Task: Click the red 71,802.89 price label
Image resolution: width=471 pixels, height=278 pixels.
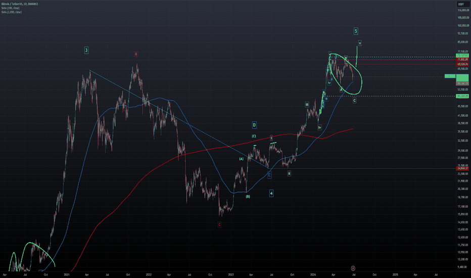Action: [462, 60]
